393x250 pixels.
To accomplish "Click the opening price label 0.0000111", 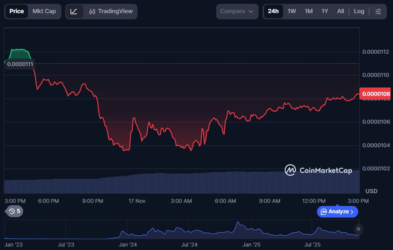I will (20, 64).
